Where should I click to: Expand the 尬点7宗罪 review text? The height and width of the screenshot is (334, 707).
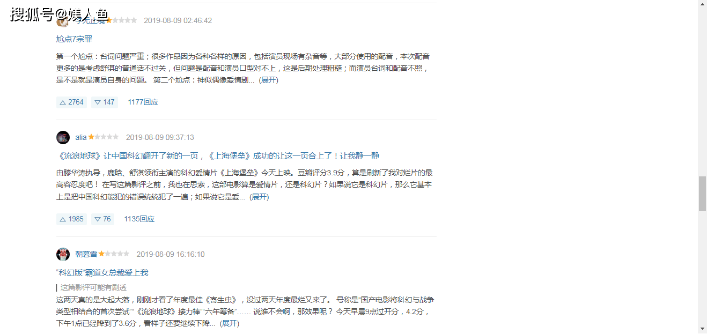click(x=268, y=80)
